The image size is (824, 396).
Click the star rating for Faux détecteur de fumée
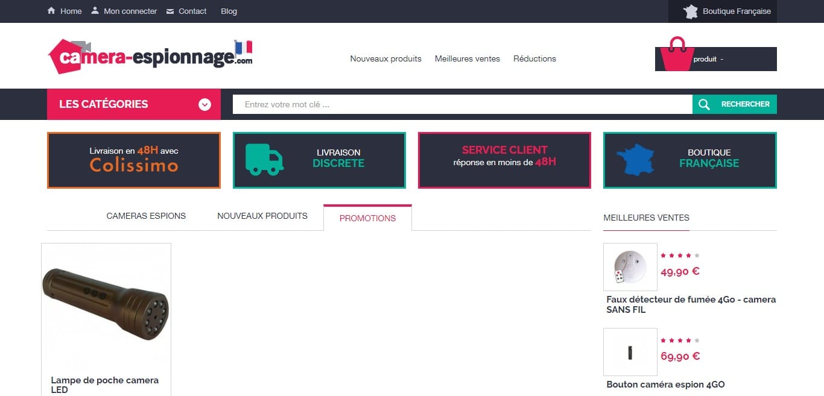(680, 256)
